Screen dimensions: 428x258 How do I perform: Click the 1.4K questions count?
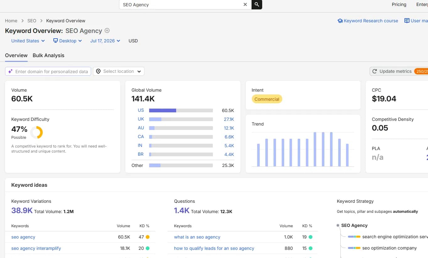click(182, 210)
